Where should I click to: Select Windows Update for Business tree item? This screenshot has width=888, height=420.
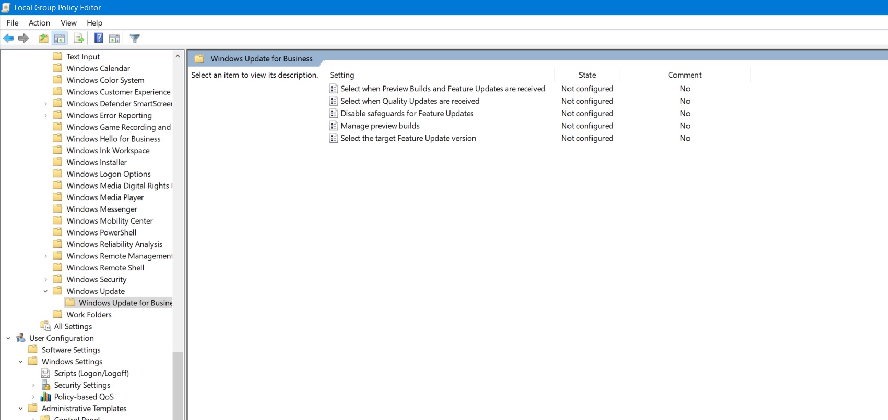(x=125, y=303)
